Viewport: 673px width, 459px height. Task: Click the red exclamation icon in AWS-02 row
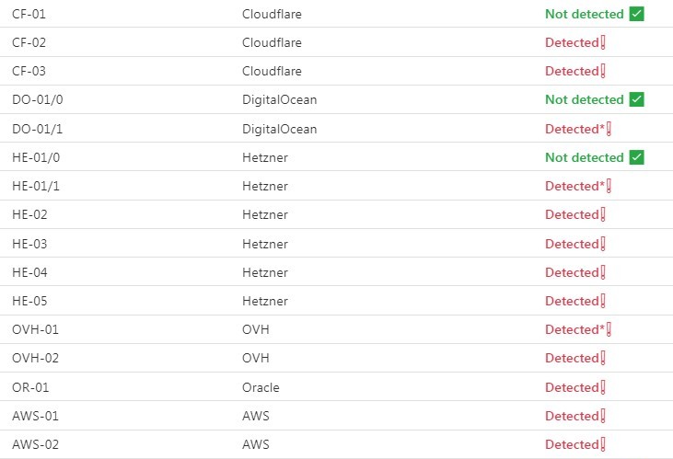[603, 444]
